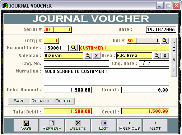Click small Refresh button under Debit Amount

pos(41,101)
